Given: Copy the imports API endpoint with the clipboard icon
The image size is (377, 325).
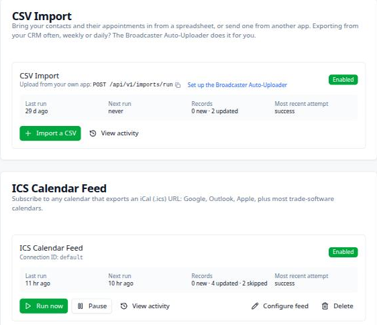Looking at the screenshot, I should [178, 85].
